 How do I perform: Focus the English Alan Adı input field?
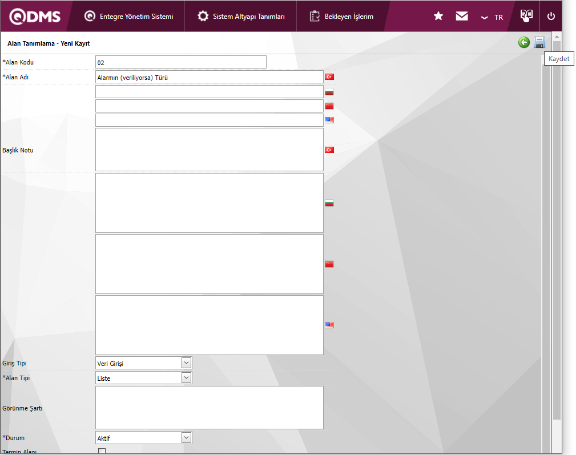point(210,120)
